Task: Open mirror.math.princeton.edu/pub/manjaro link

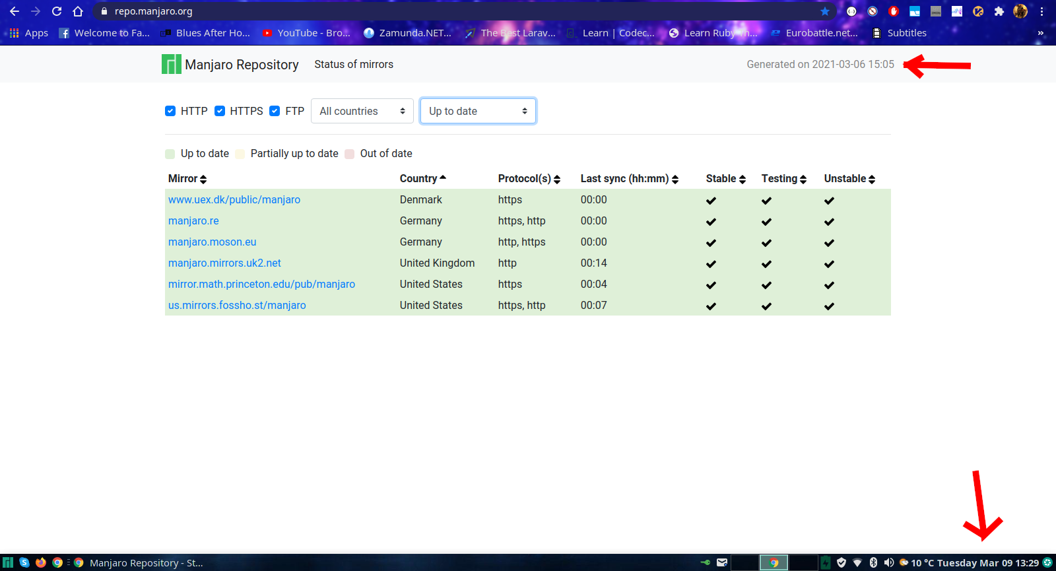Action: tap(261, 285)
